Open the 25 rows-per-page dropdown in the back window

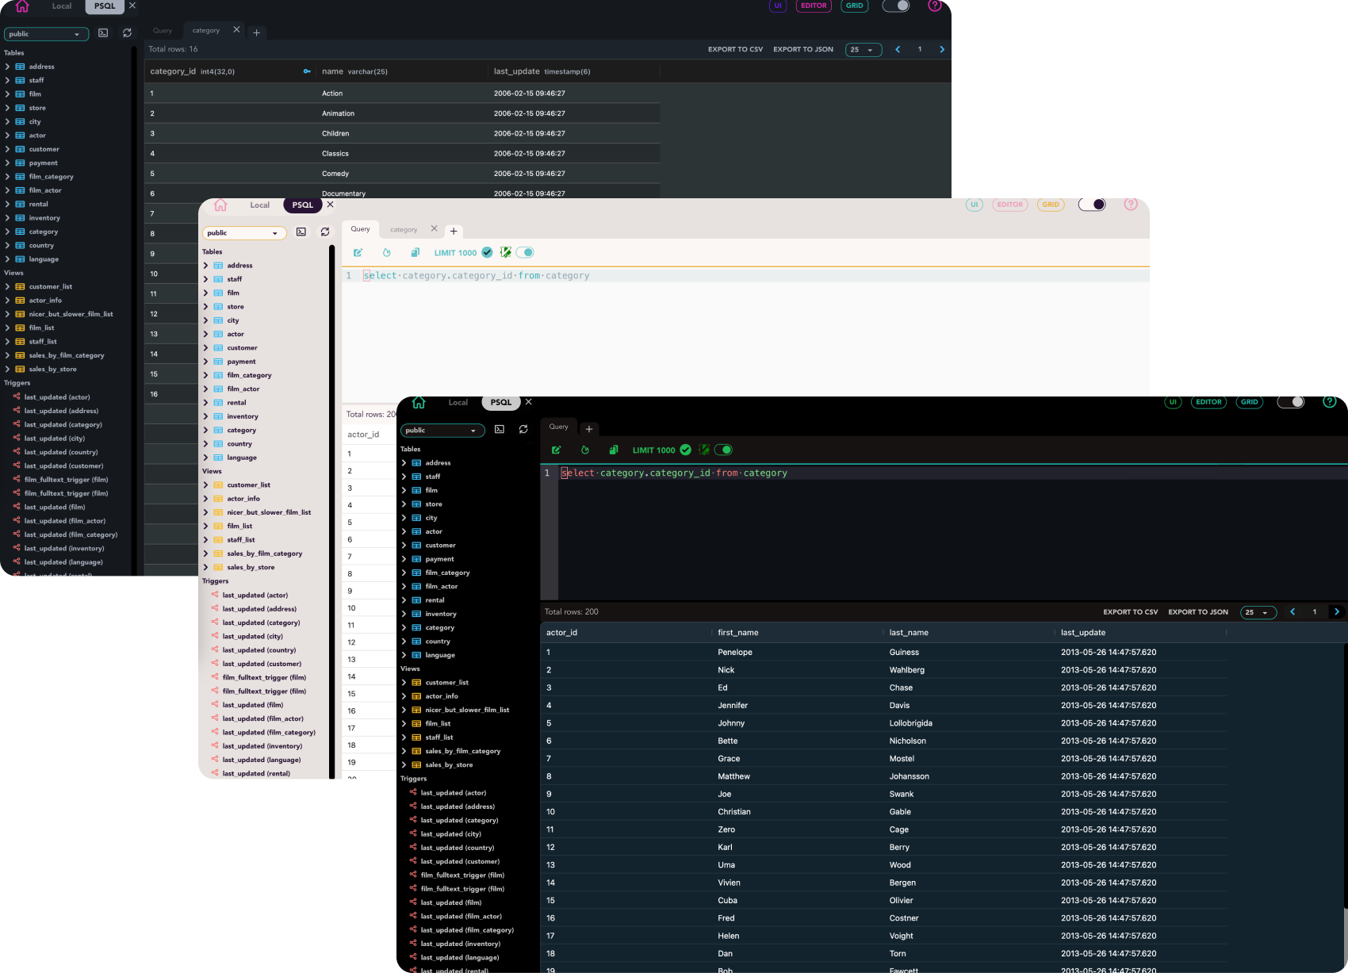click(864, 50)
